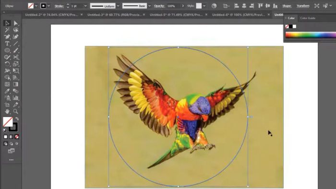Viewport: 336px width, 189px height.
Task: Select the Ellipse tool in toolbar
Action: 7,50
